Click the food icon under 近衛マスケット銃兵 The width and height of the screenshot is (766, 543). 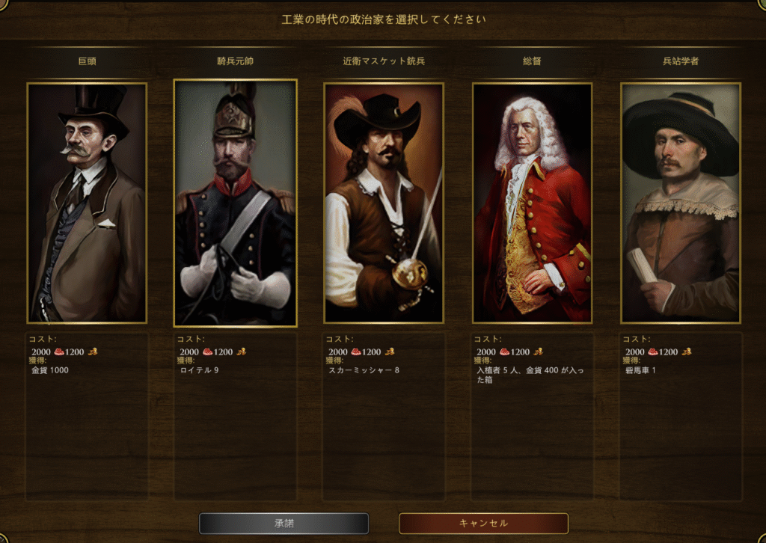click(355, 352)
